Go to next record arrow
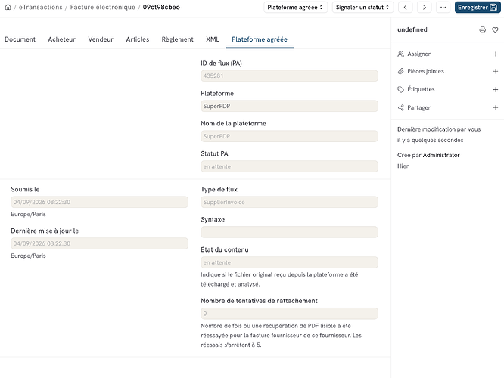The image size is (504, 378). [425, 7]
